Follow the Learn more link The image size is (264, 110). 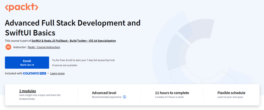point(57,73)
